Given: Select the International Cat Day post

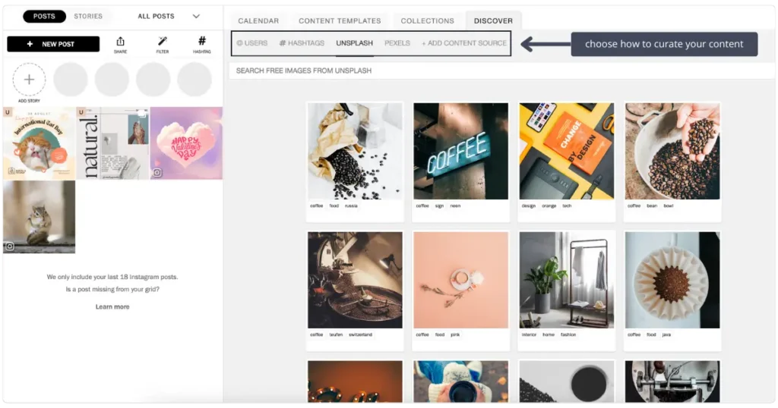Looking at the screenshot, I should [x=40, y=143].
